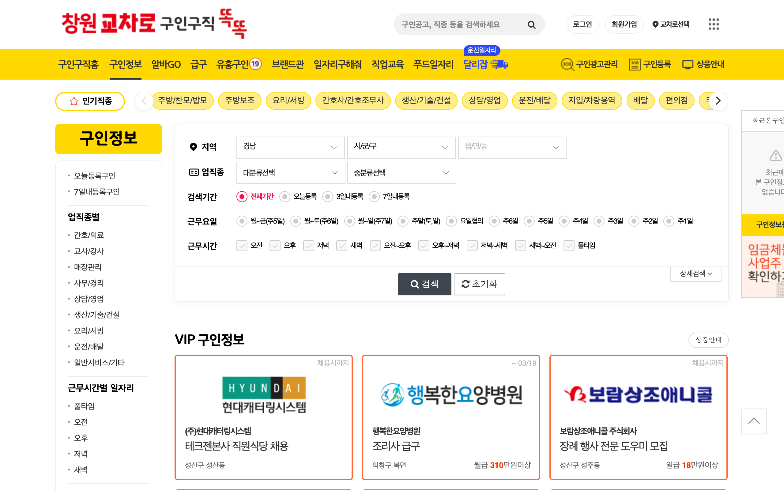Open the 대분류선택 job category dropdown
This screenshot has width=784, height=490.
click(290, 172)
